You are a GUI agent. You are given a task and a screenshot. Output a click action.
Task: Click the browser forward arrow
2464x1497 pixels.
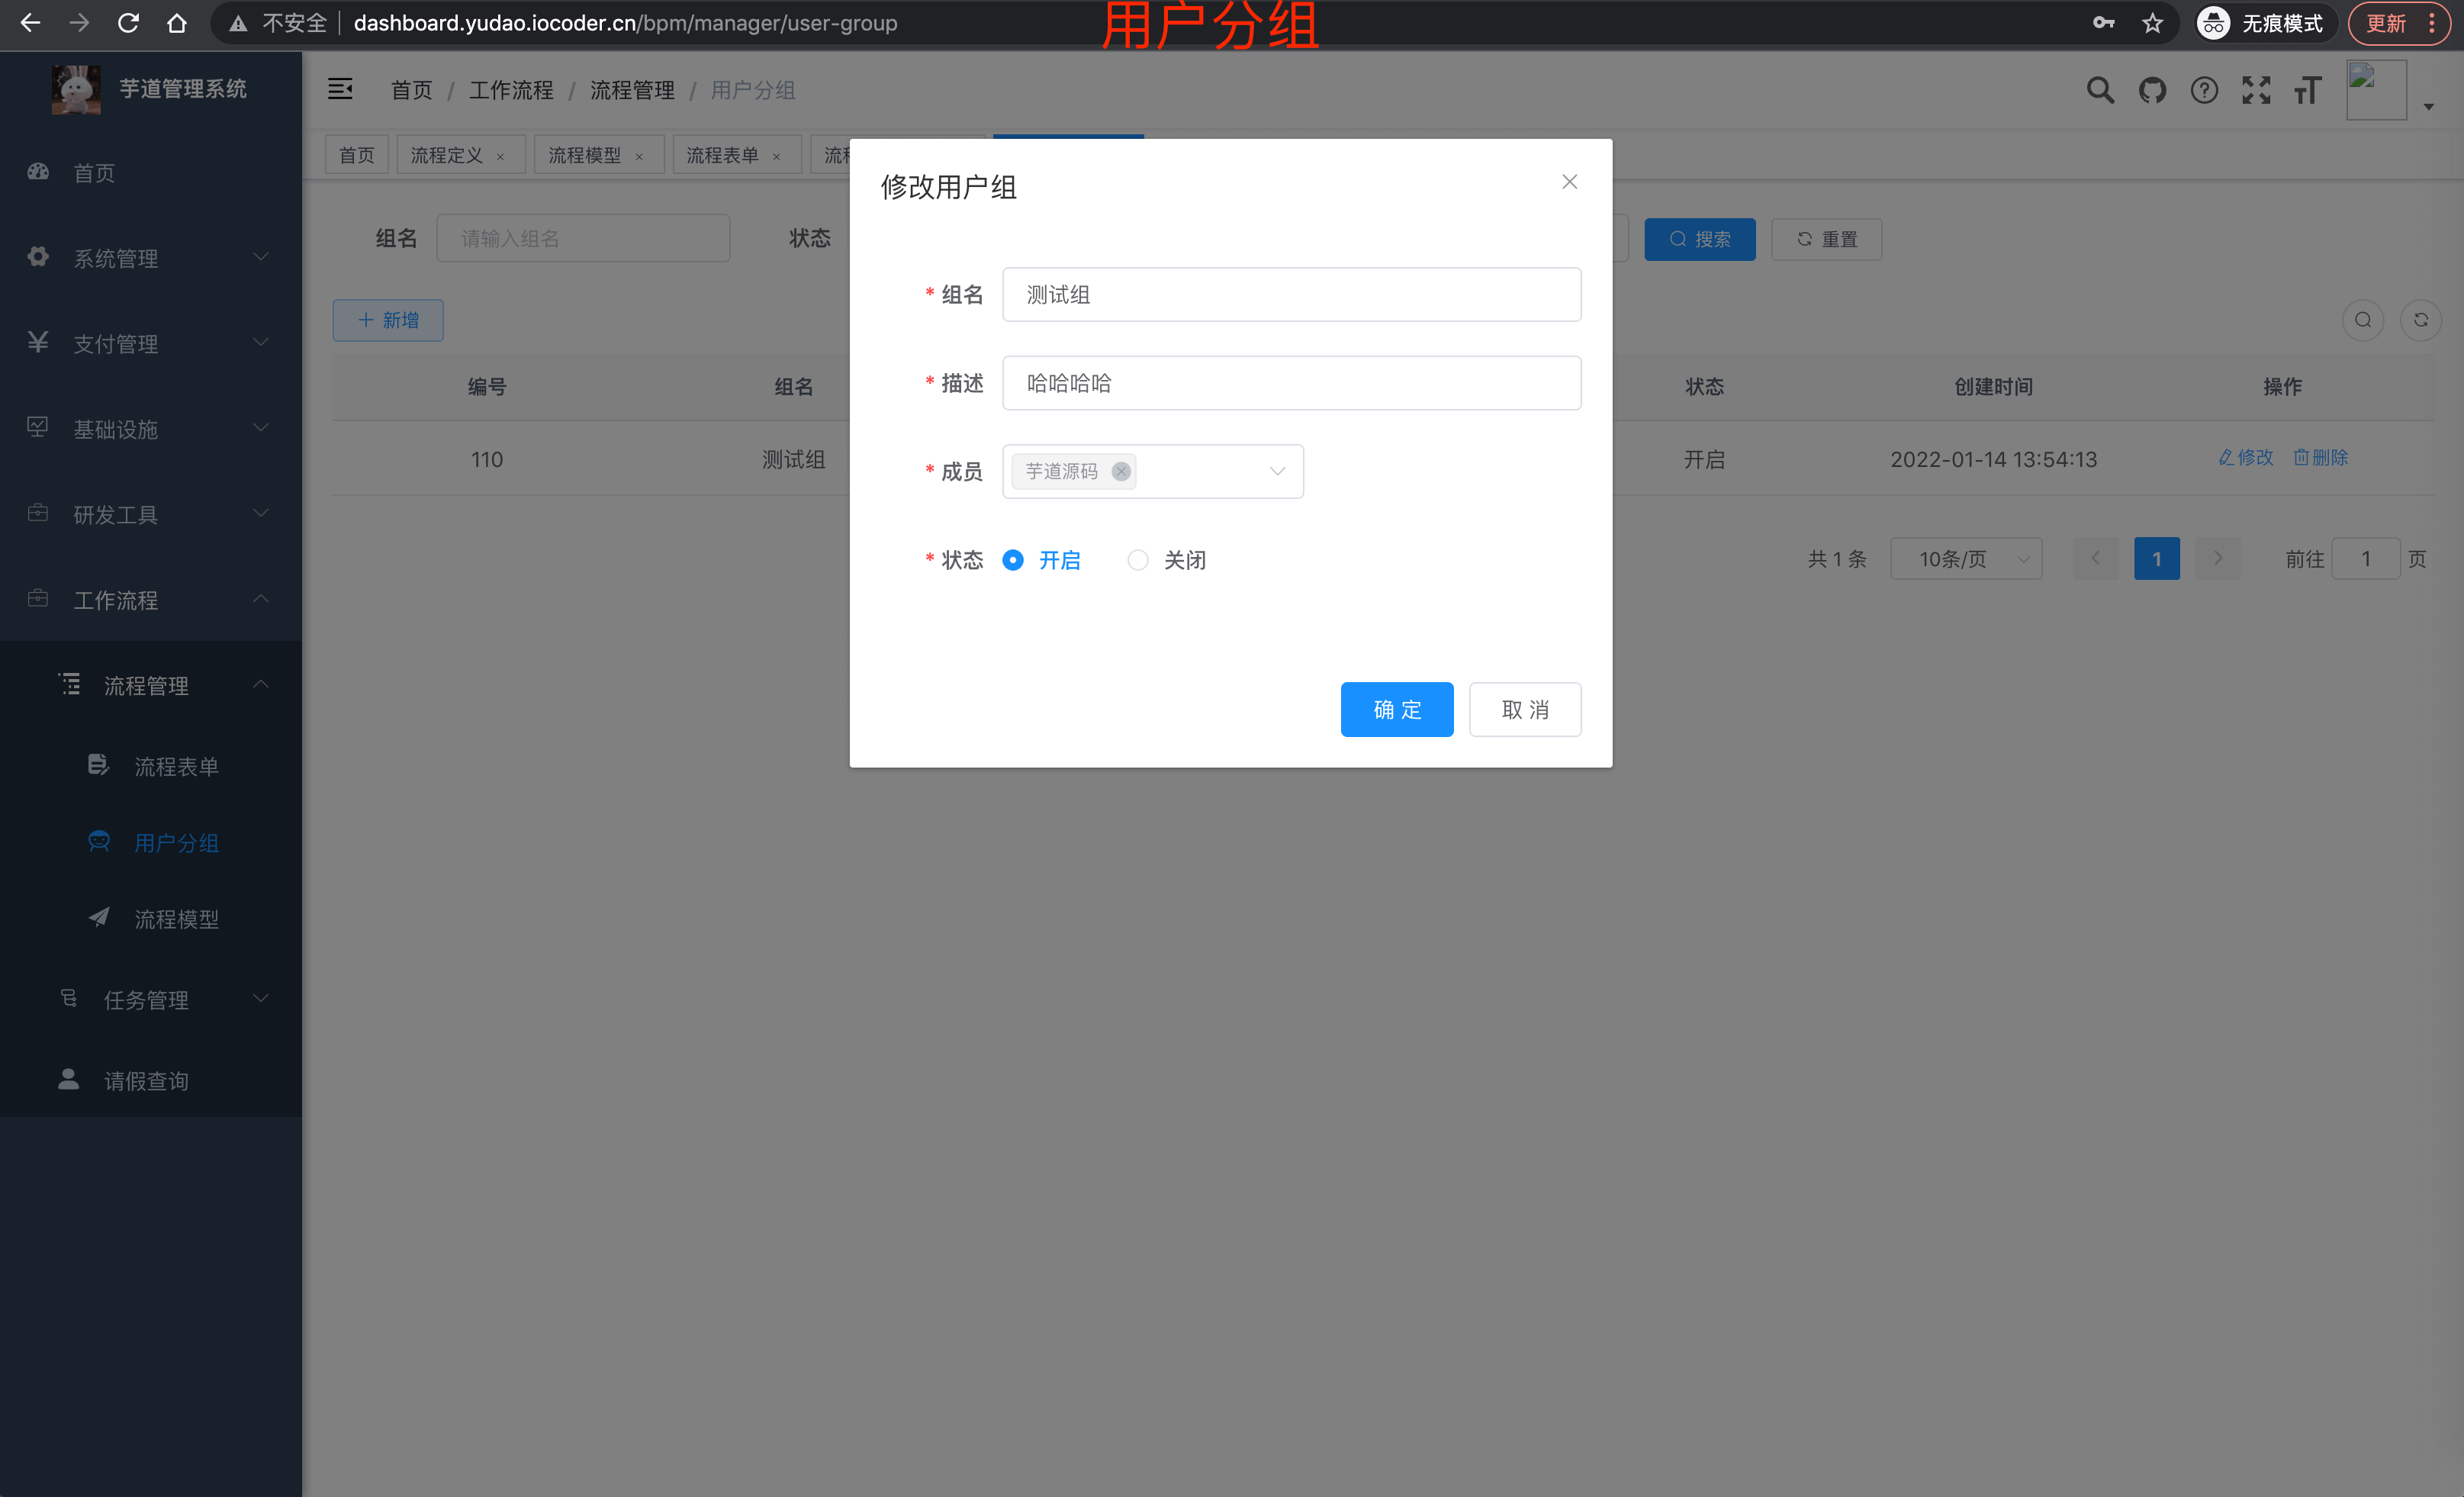[79, 23]
